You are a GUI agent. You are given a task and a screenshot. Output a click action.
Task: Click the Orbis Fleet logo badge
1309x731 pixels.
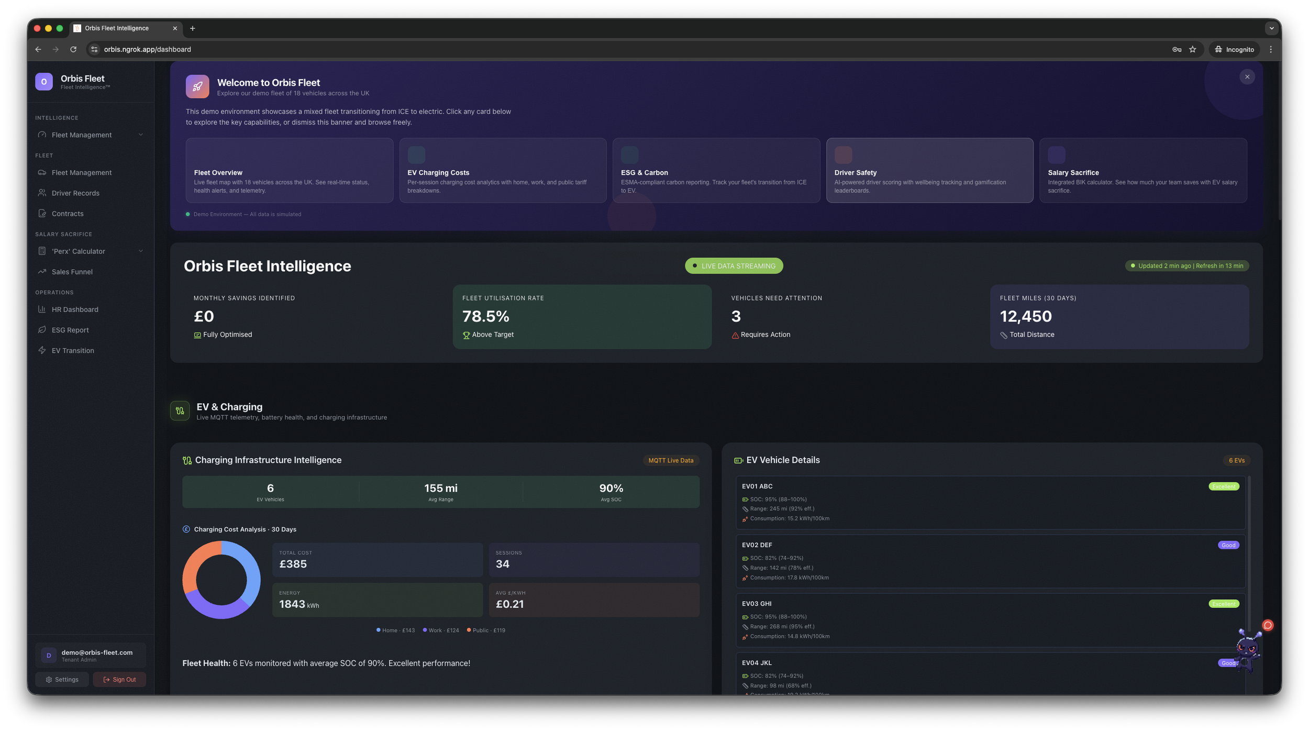(44, 82)
